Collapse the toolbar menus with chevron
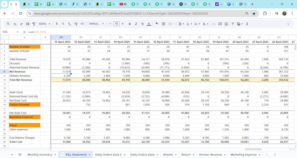 tap(288, 24)
